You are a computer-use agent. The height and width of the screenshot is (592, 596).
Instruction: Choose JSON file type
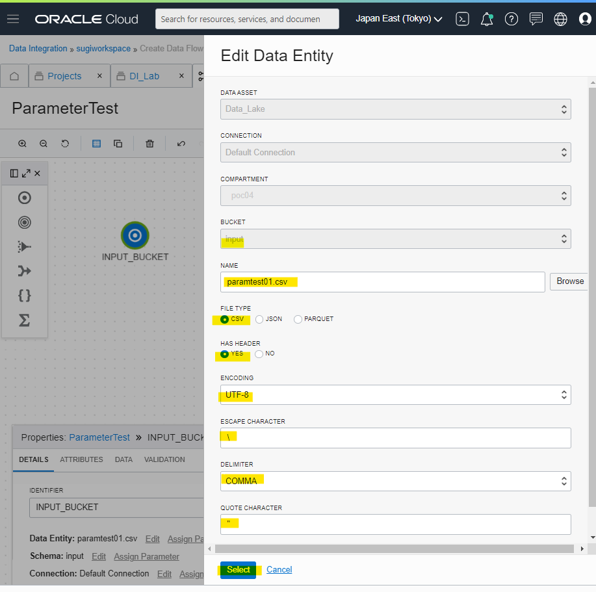pos(259,319)
